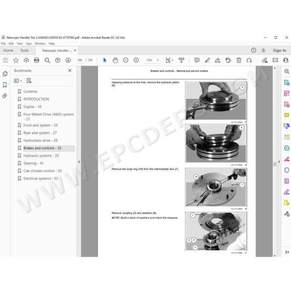Viewport: 291px width, 291px height.
Task: Open the help question mark icon
Action: pyautogui.click(x=254, y=50)
